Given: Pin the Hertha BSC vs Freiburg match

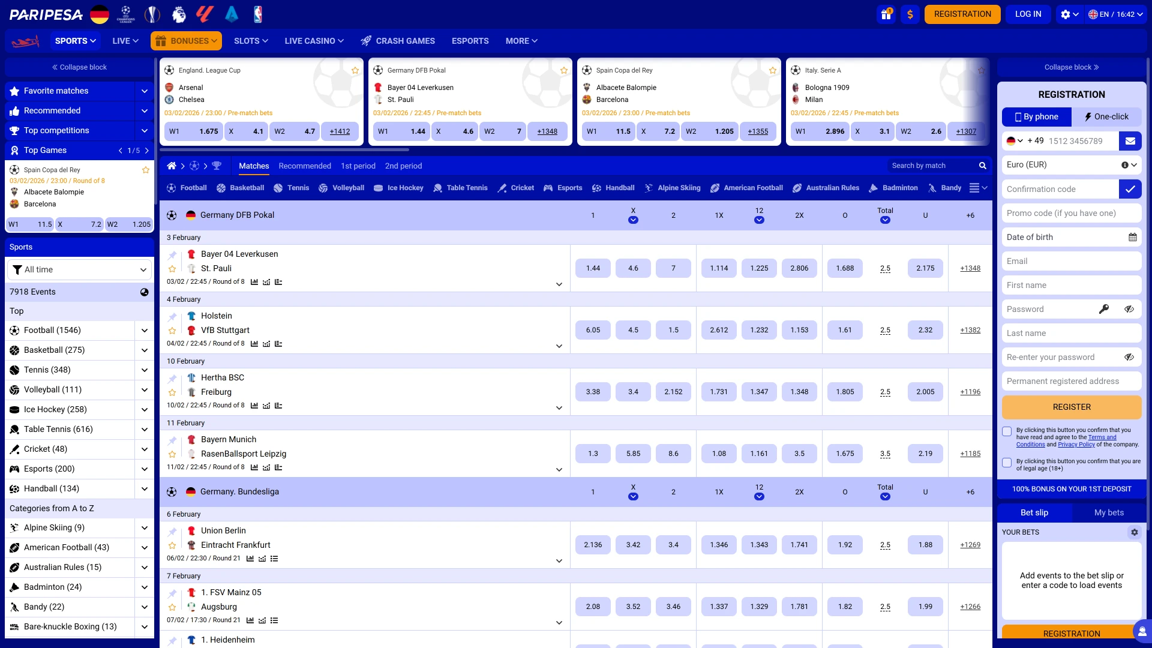Looking at the screenshot, I should pos(173,379).
